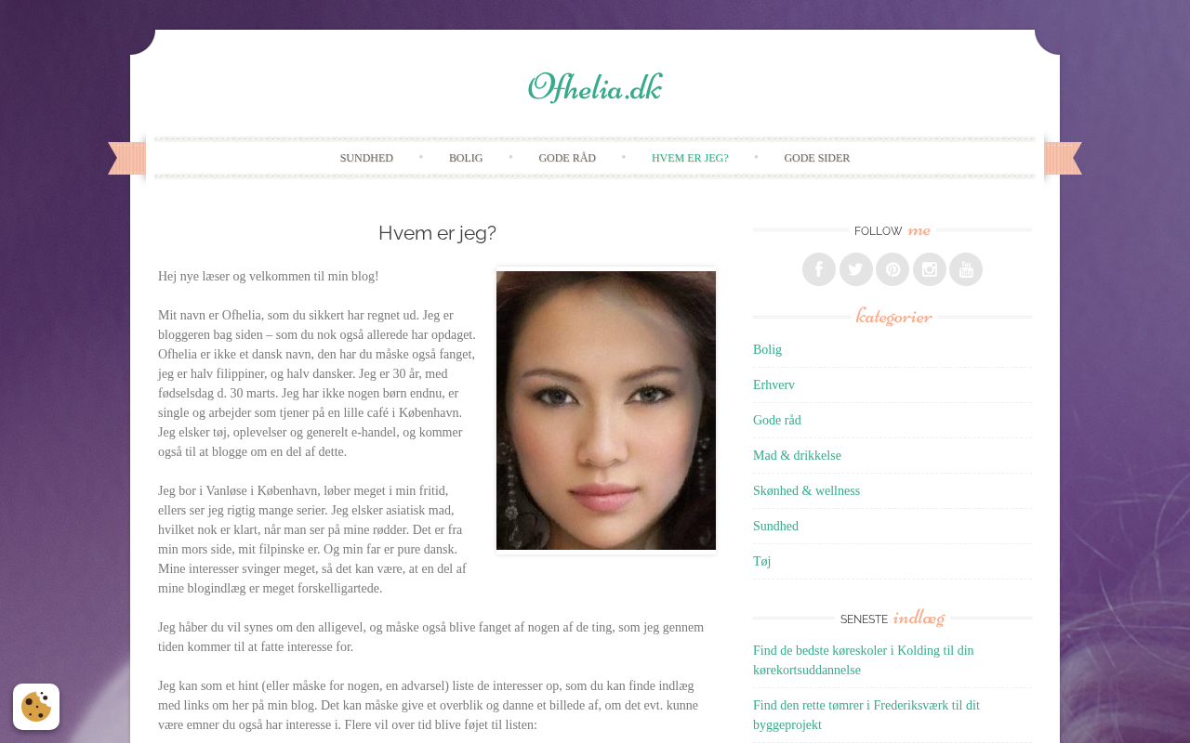The width and height of the screenshot is (1190, 743).
Task: Open the Mad & drikkelse category
Action: pyautogui.click(x=797, y=455)
